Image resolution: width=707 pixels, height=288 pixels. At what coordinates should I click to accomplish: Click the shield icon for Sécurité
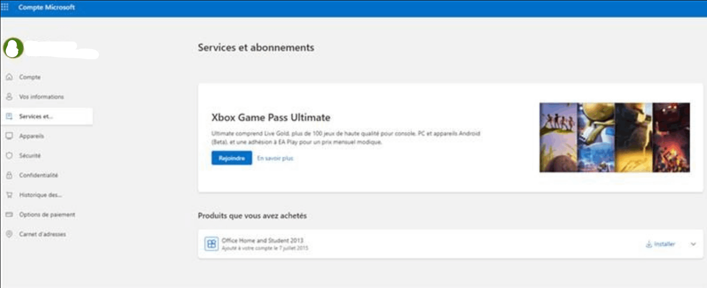(9, 156)
